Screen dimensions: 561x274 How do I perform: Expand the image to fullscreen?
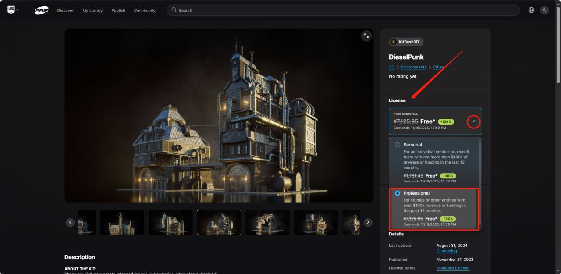[x=366, y=36]
